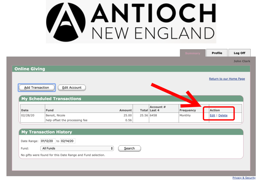Viewport: 257px width, 191px height.
Task: Expand the All Funds dropdown
Action: pos(77,148)
